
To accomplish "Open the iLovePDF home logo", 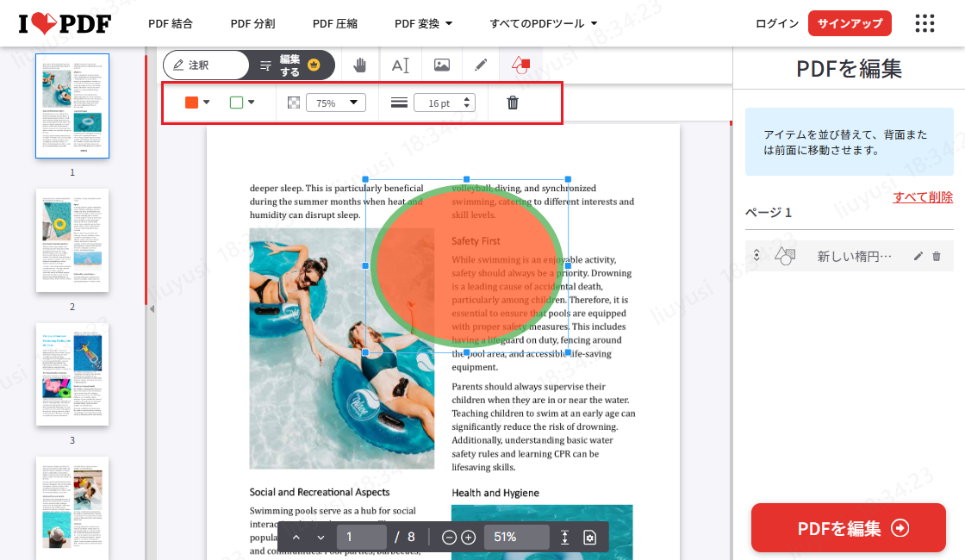I will click(65, 23).
